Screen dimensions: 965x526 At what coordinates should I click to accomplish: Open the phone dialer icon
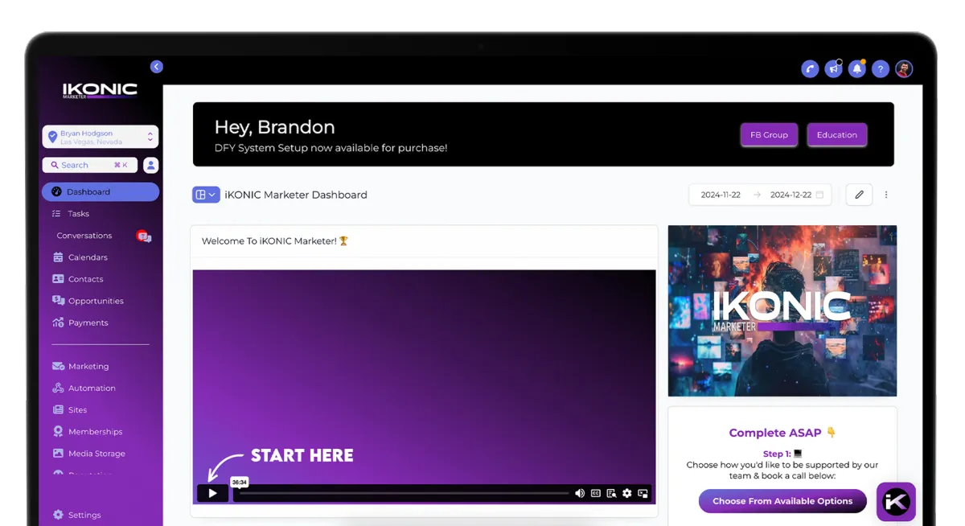click(810, 69)
